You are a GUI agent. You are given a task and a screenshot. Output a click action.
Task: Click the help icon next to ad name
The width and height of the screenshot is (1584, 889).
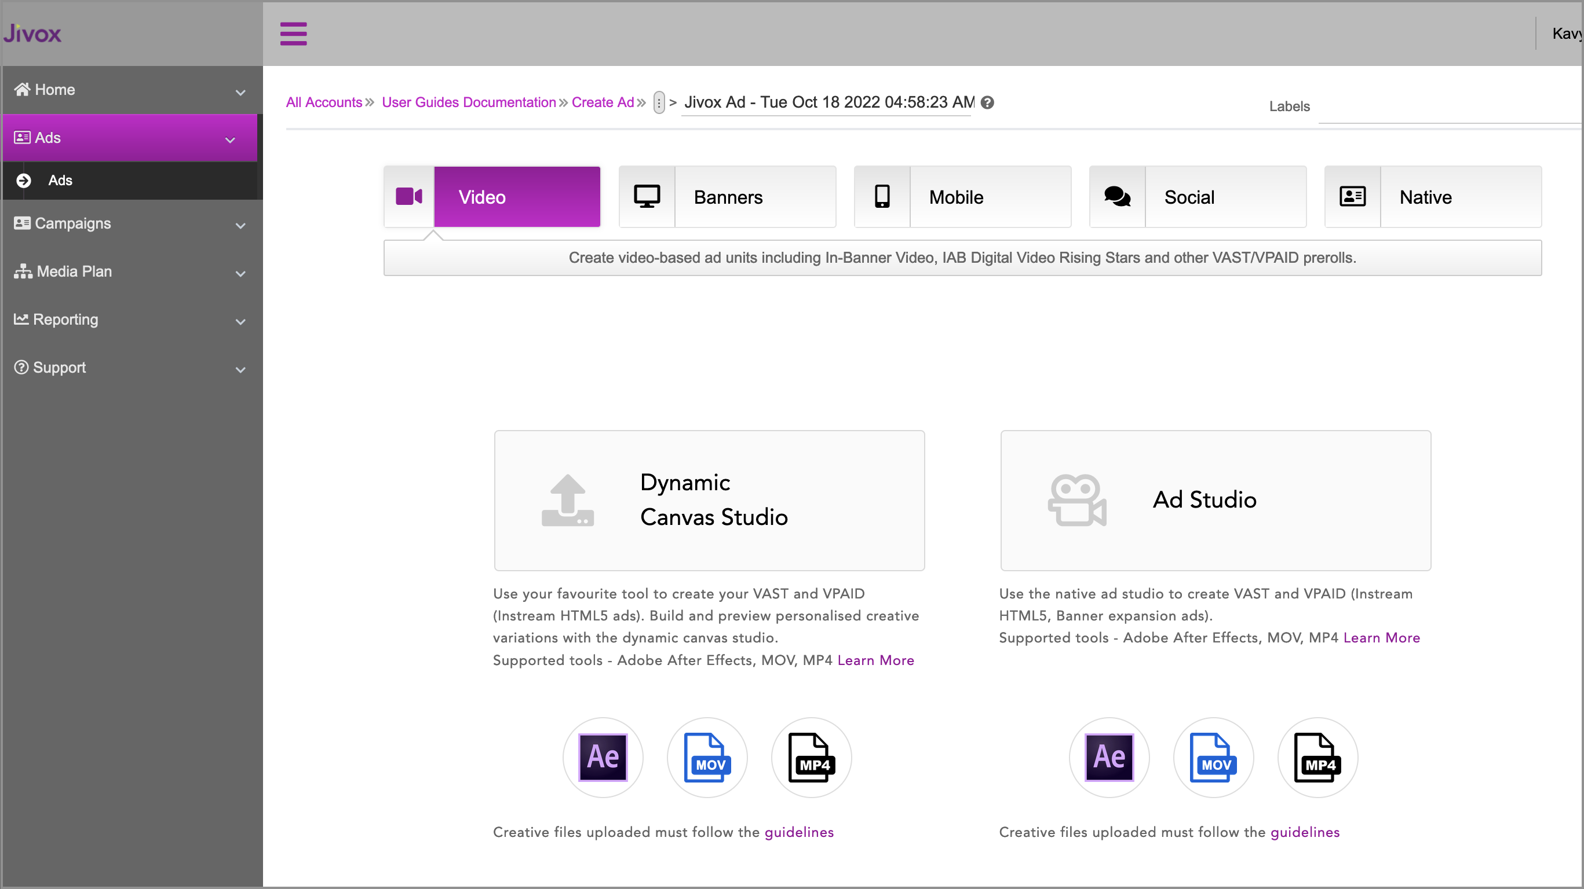(x=987, y=102)
